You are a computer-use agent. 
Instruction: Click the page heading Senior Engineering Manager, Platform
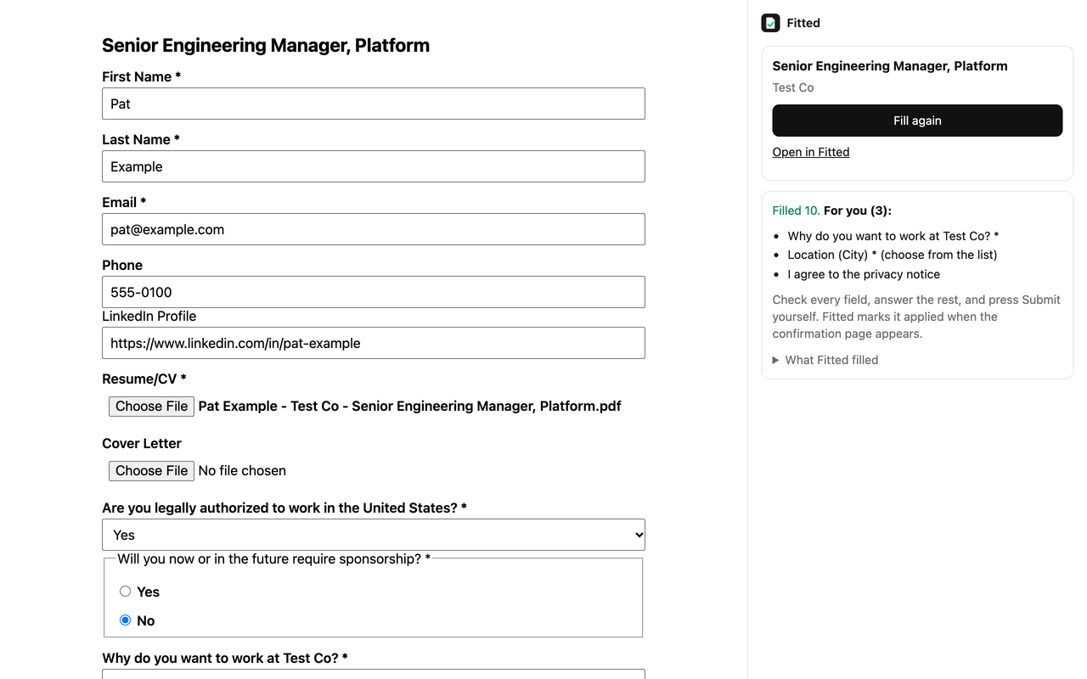(x=266, y=46)
